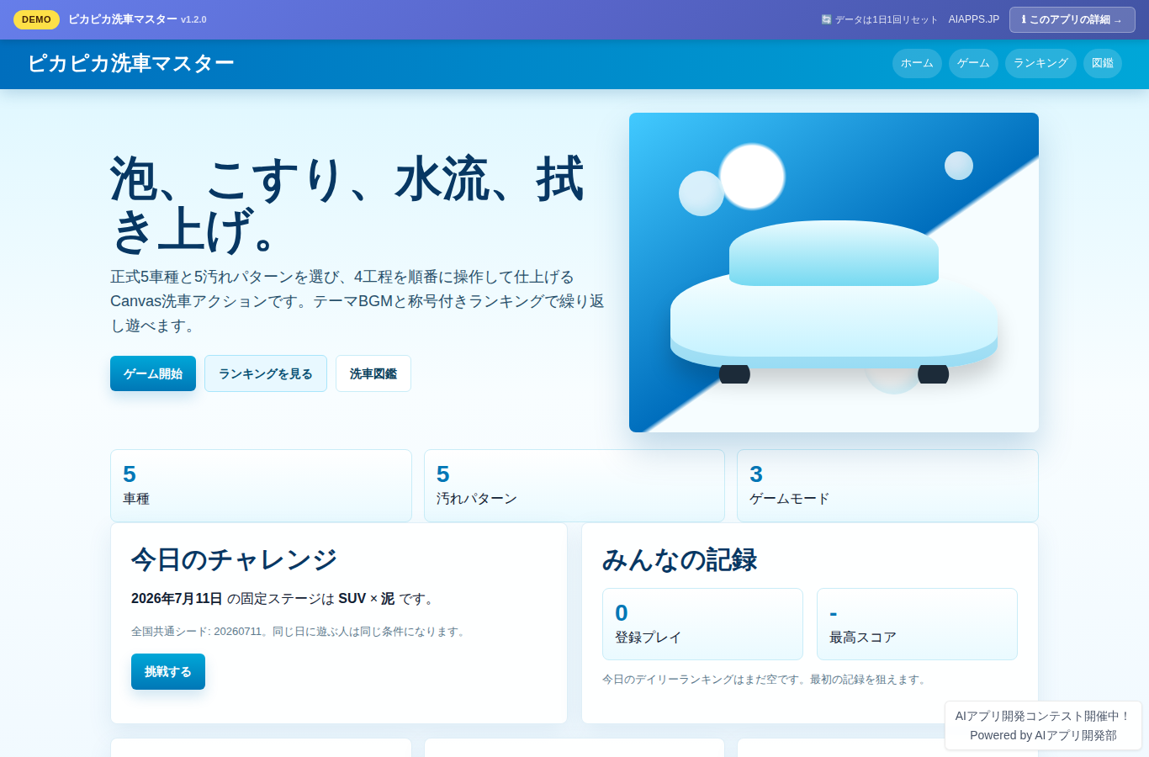
Task: Open the 図鑑 nav item
Action: pos(1103,63)
